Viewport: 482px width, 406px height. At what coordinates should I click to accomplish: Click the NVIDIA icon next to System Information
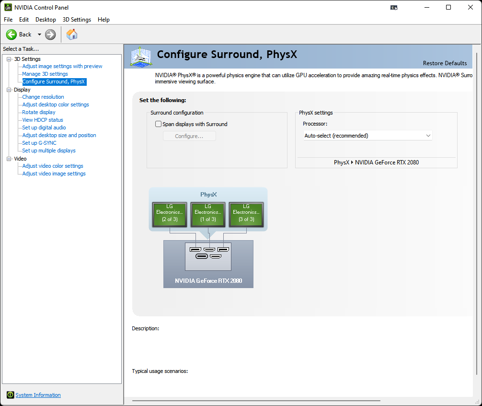(x=11, y=394)
